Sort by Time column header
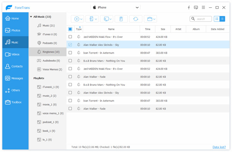The image size is (232, 152). [148, 29]
